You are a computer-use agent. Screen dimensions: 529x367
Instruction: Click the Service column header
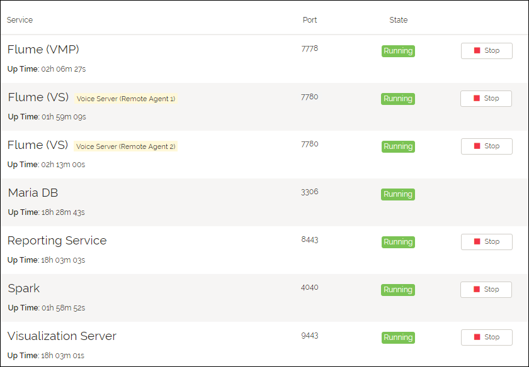20,20
